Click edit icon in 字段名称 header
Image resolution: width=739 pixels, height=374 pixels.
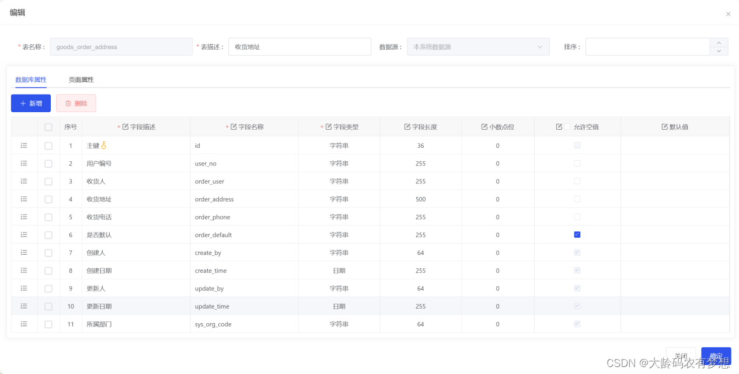pos(233,126)
